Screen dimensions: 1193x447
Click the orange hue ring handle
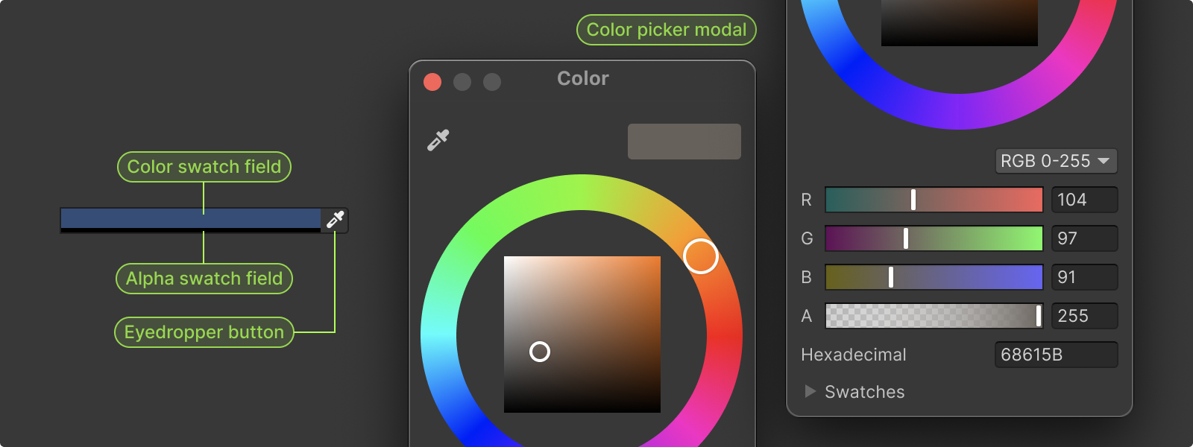pyautogui.click(x=701, y=256)
